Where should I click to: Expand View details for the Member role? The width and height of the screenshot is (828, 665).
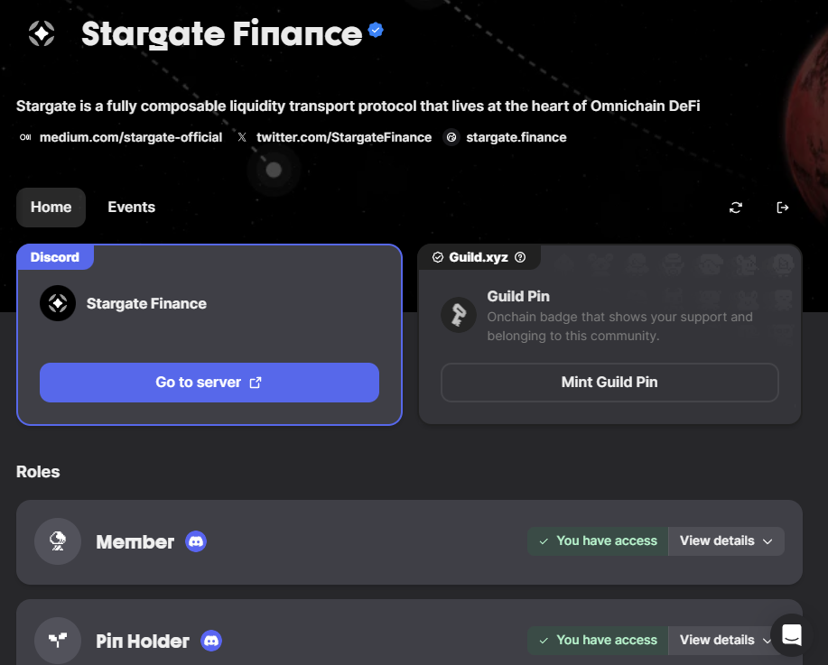coord(726,540)
